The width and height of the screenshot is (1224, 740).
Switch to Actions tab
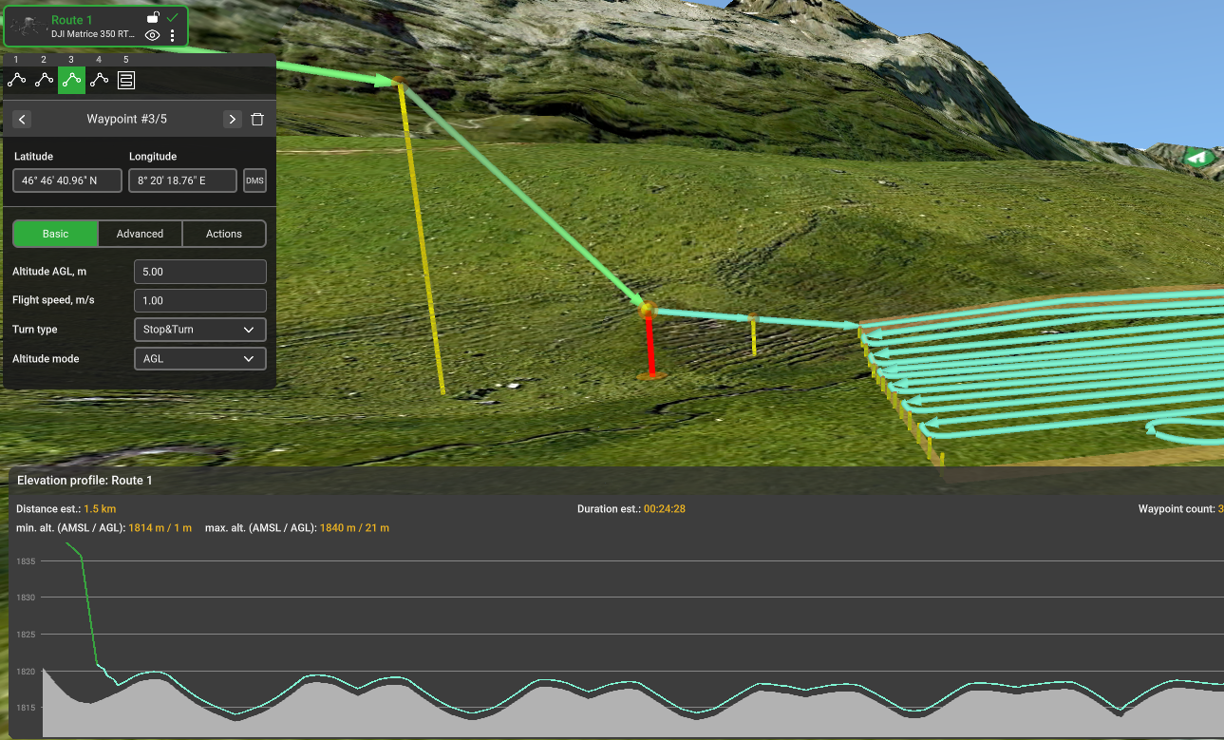click(224, 234)
